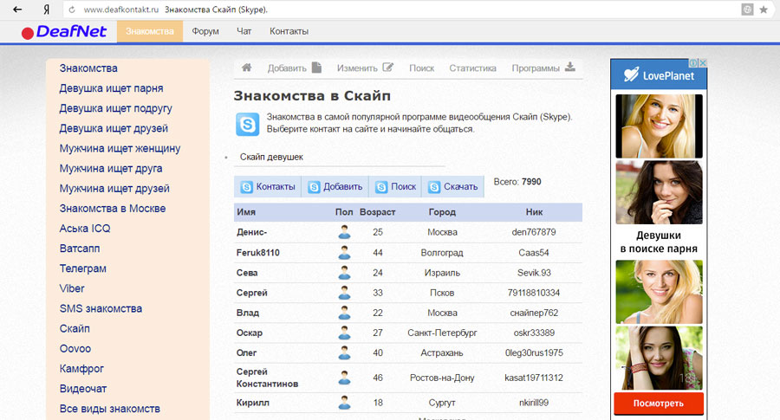Click the browser back arrow
The width and height of the screenshot is (780, 420).
17,10
